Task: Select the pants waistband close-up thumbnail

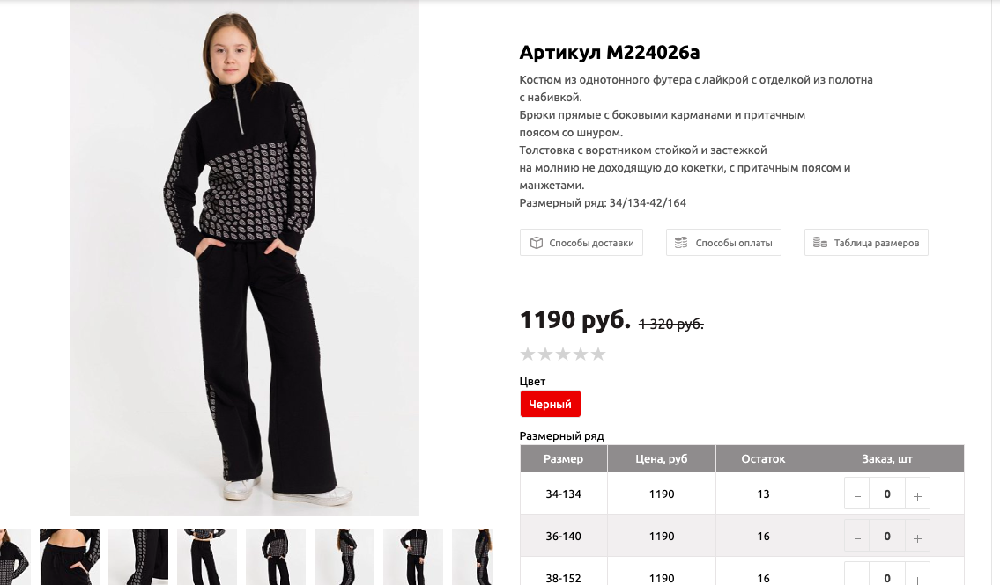Action: pyautogui.click(x=70, y=556)
